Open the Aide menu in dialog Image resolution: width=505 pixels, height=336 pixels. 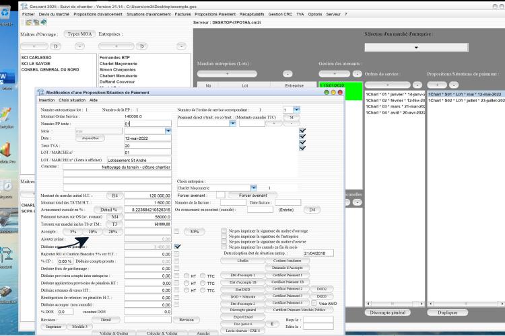[94, 100]
